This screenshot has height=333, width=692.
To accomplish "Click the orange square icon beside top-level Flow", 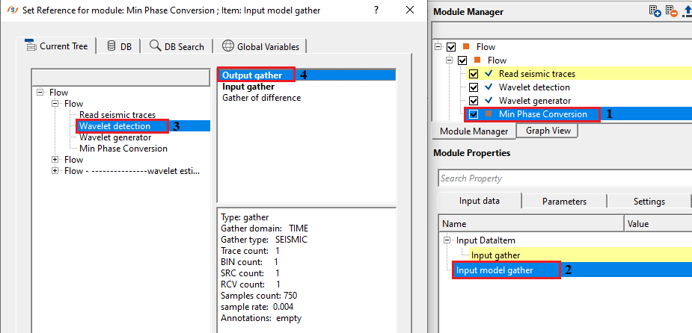I will [465, 47].
